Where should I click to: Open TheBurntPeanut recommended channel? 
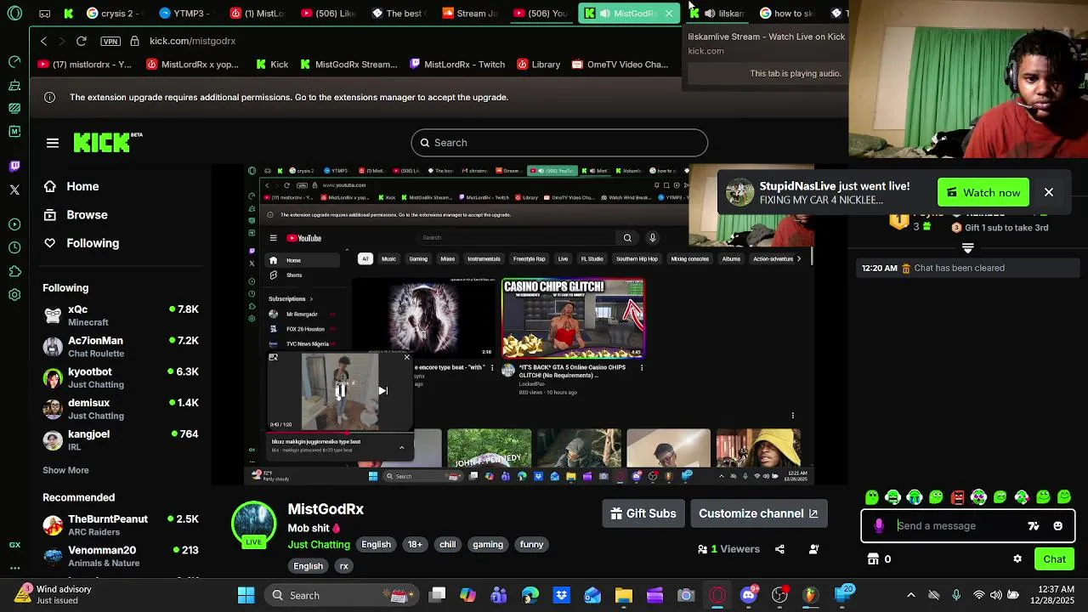pyautogui.click(x=121, y=525)
